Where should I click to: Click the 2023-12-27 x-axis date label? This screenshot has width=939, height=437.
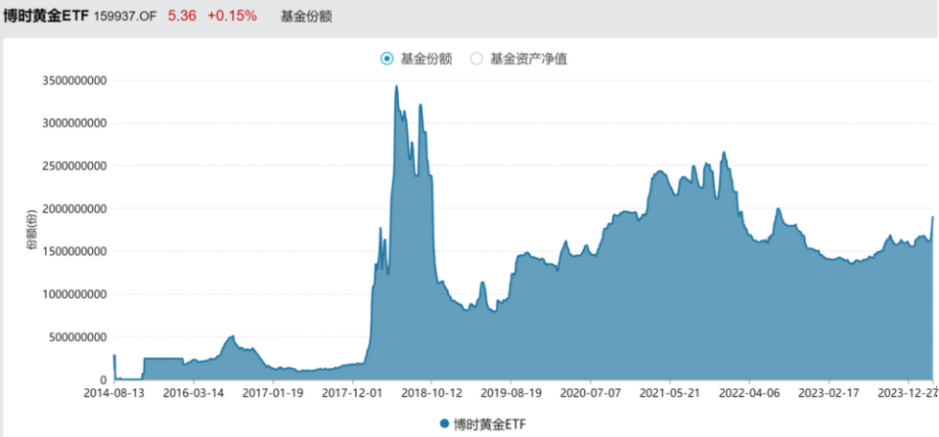[x=909, y=395]
